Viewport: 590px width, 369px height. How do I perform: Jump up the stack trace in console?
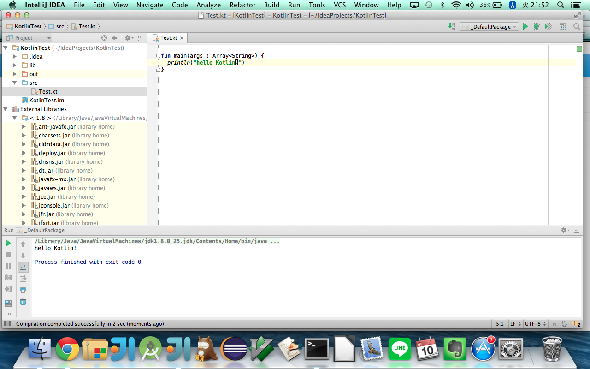[x=23, y=244]
